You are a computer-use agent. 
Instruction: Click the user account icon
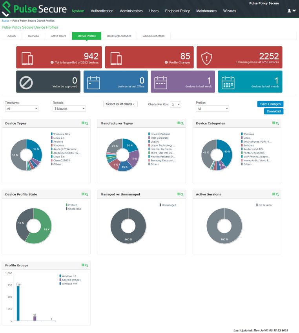point(289,11)
